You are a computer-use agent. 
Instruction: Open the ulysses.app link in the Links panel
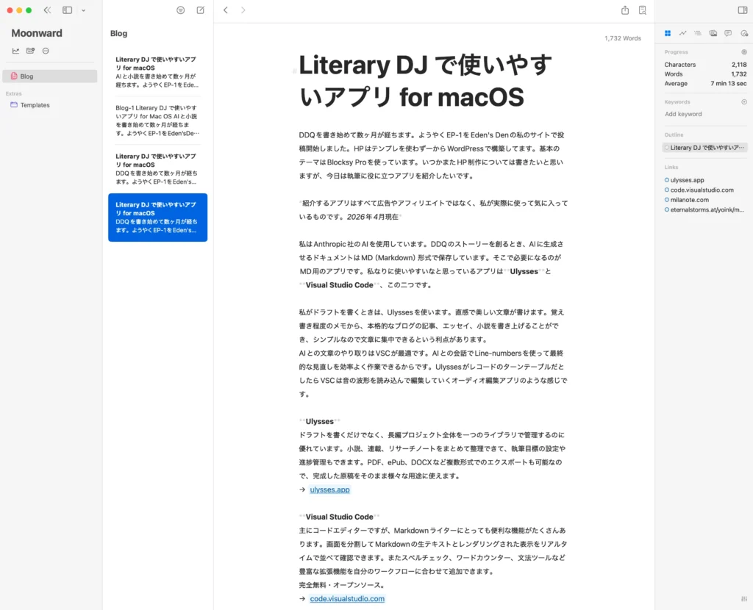point(687,179)
